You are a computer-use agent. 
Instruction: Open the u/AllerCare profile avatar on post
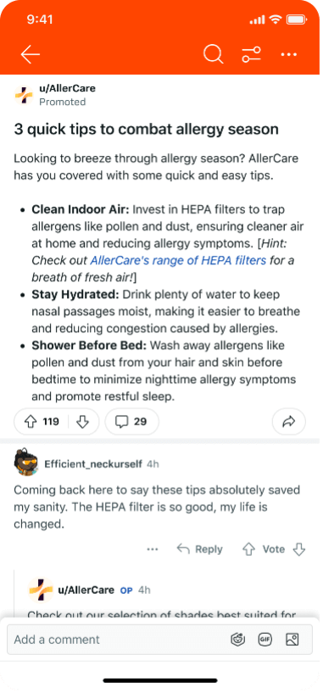click(24, 95)
